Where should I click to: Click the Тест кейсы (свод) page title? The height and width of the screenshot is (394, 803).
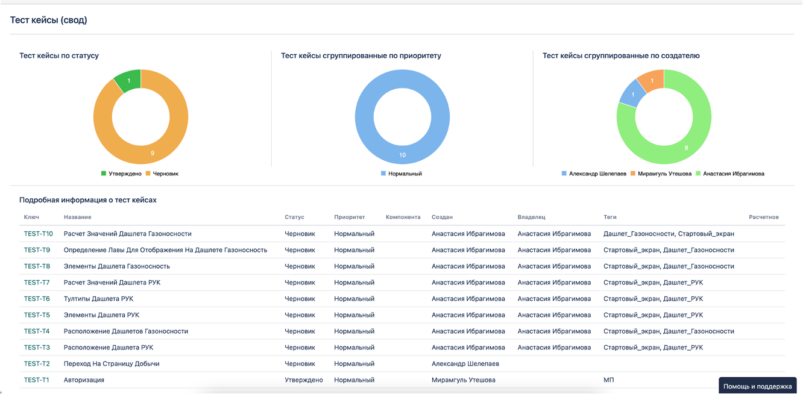[x=49, y=20]
